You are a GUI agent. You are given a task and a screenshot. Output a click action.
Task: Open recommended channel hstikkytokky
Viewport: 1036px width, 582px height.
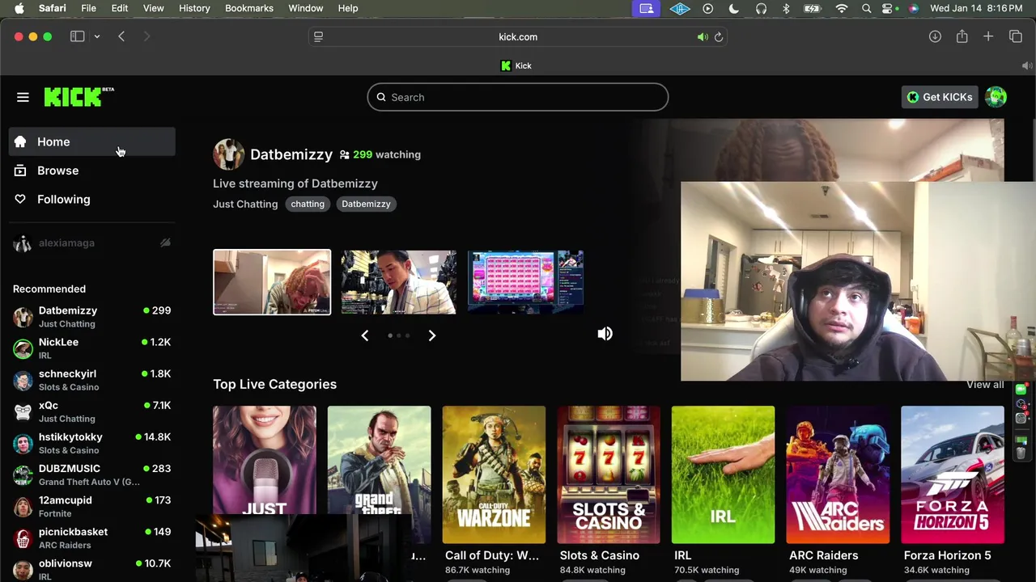pos(92,443)
